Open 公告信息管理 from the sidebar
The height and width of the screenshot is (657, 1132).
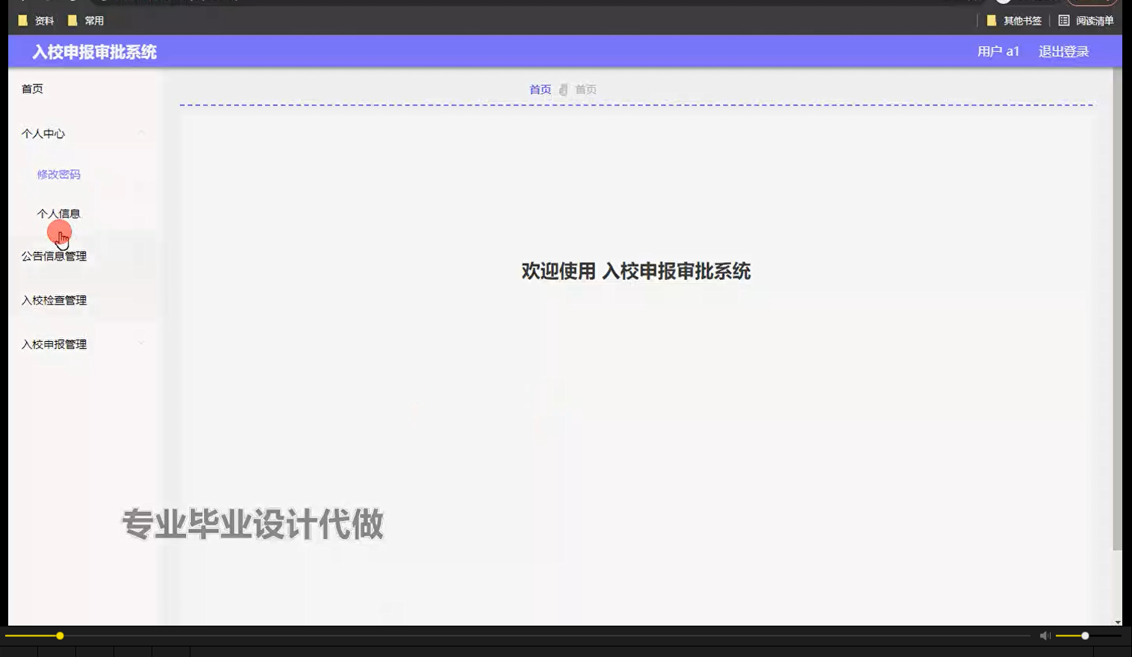(x=54, y=256)
